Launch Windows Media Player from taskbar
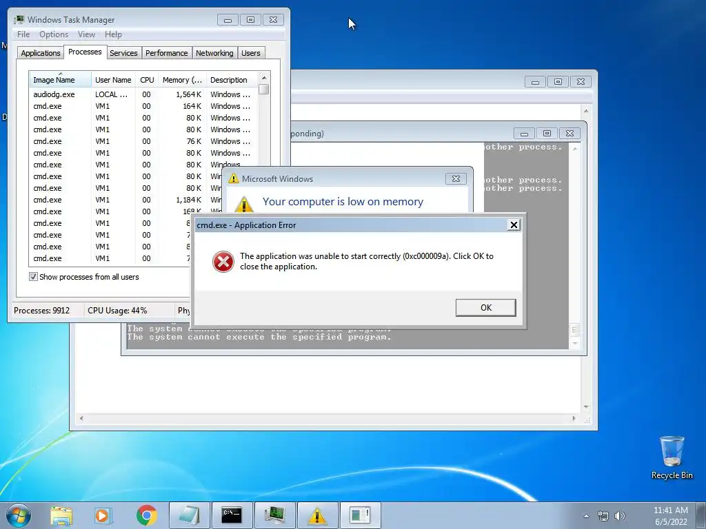This screenshot has height=529, width=706. (103, 515)
